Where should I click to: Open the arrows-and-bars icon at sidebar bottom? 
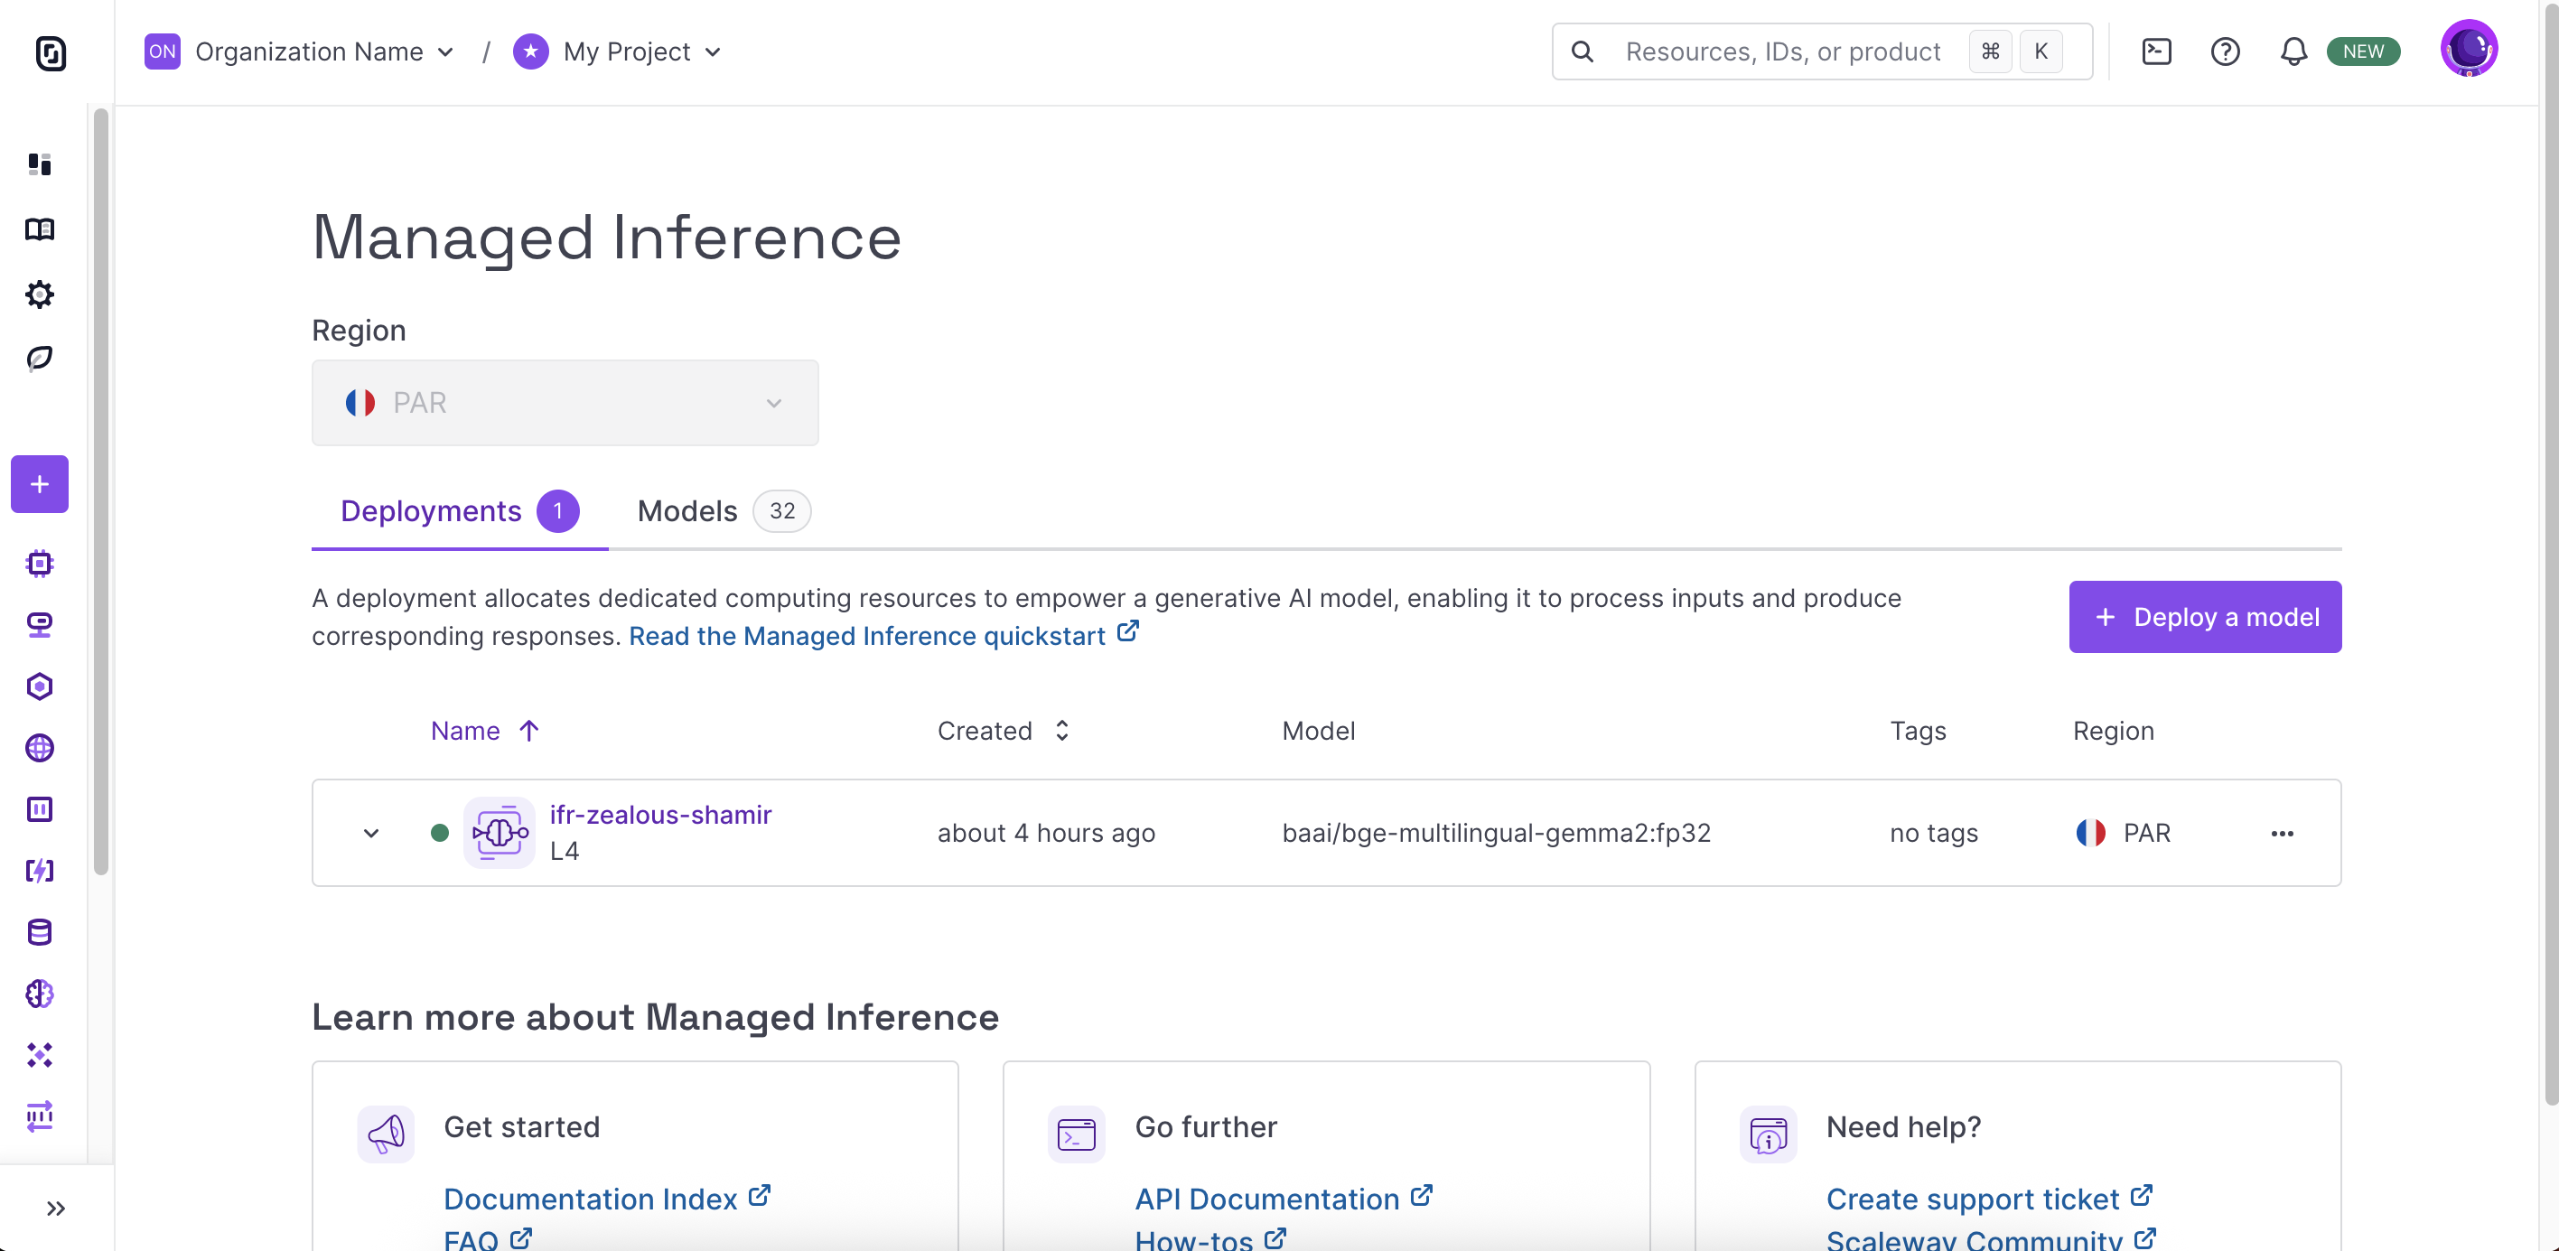tap(40, 1116)
